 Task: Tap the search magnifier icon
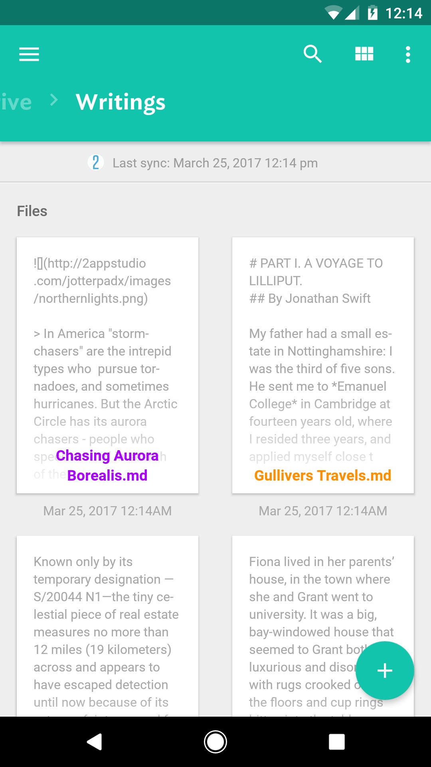pos(312,54)
